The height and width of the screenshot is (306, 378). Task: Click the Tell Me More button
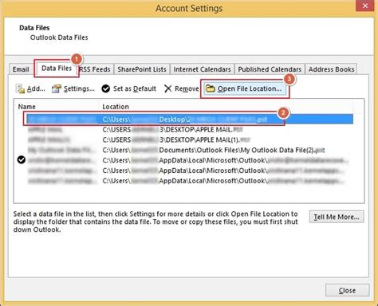(x=337, y=217)
